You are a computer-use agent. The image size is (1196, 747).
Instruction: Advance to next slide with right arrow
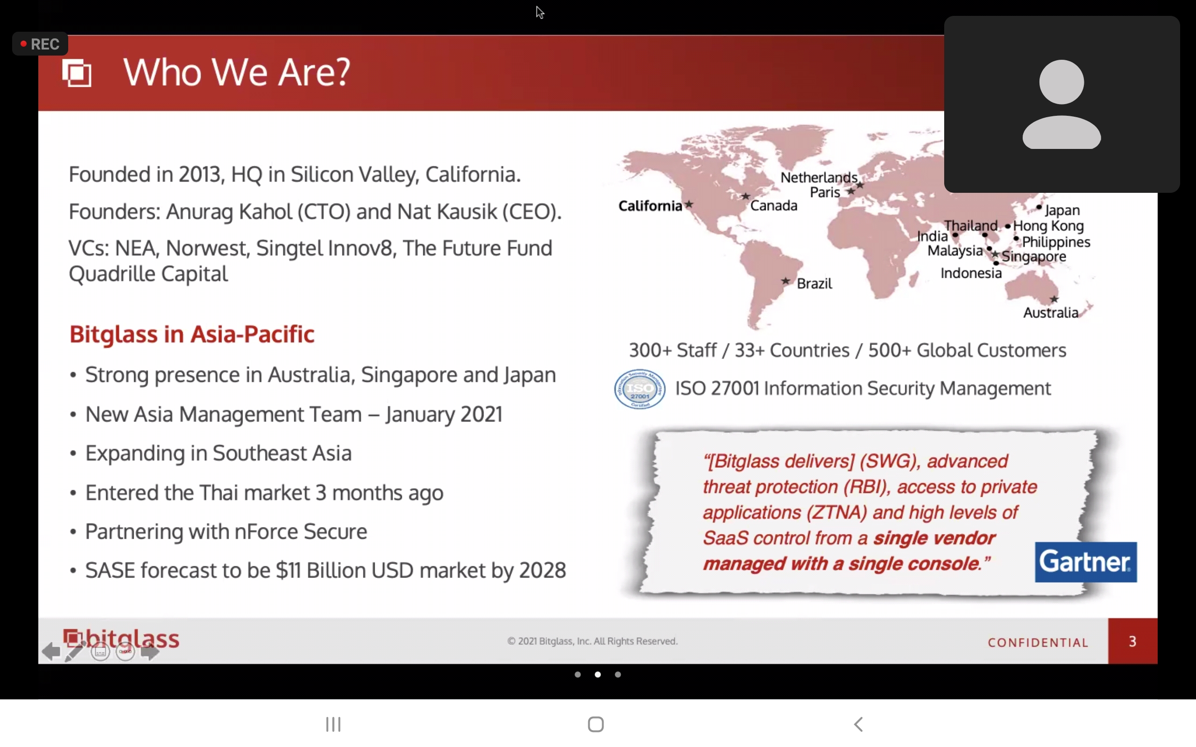pyautogui.click(x=150, y=652)
